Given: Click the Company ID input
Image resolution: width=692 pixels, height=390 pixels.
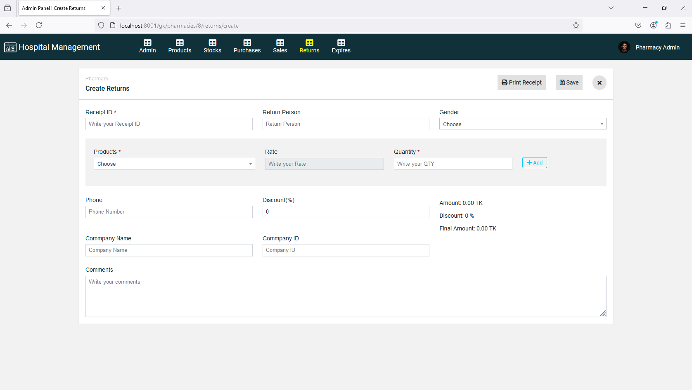Looking at the screenshot, I should 346,250.
